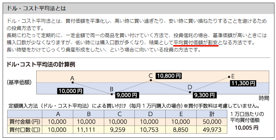
Task: Click the 10,000円 price label on chart
Action: pos(70,91)
